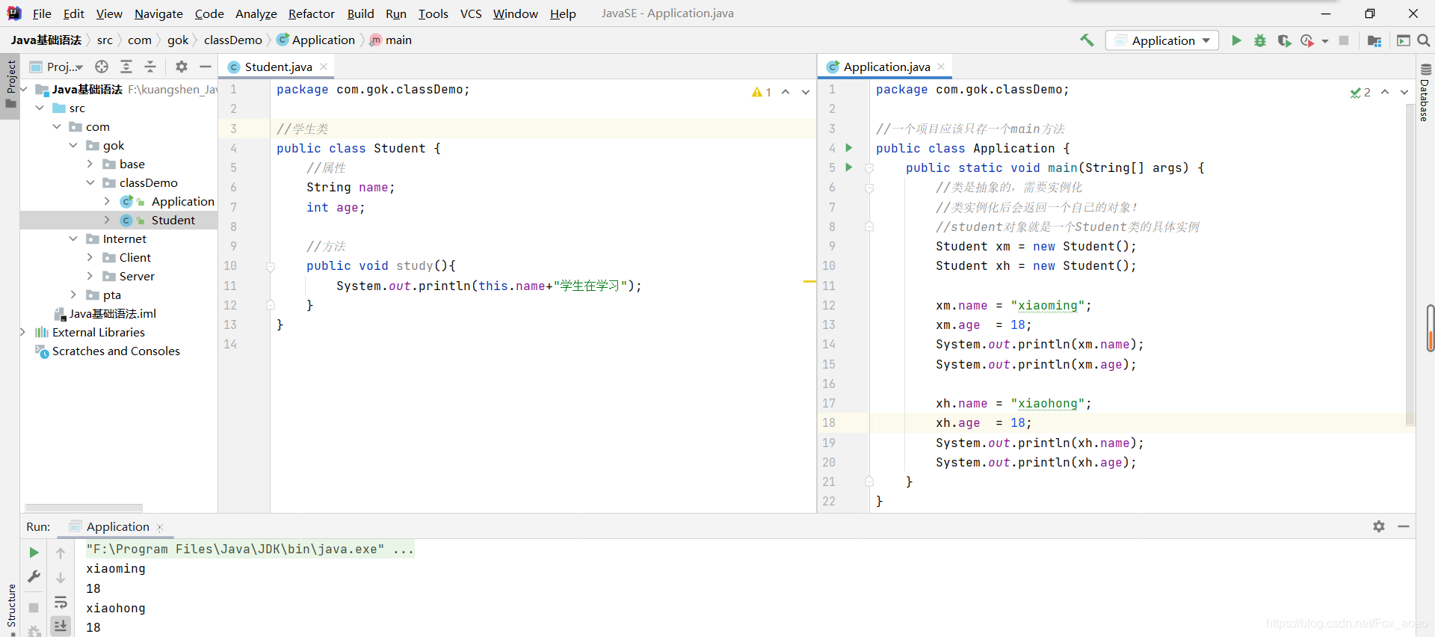
Task: Toggle soft-wrap in Run console
Action: point(61,602)
